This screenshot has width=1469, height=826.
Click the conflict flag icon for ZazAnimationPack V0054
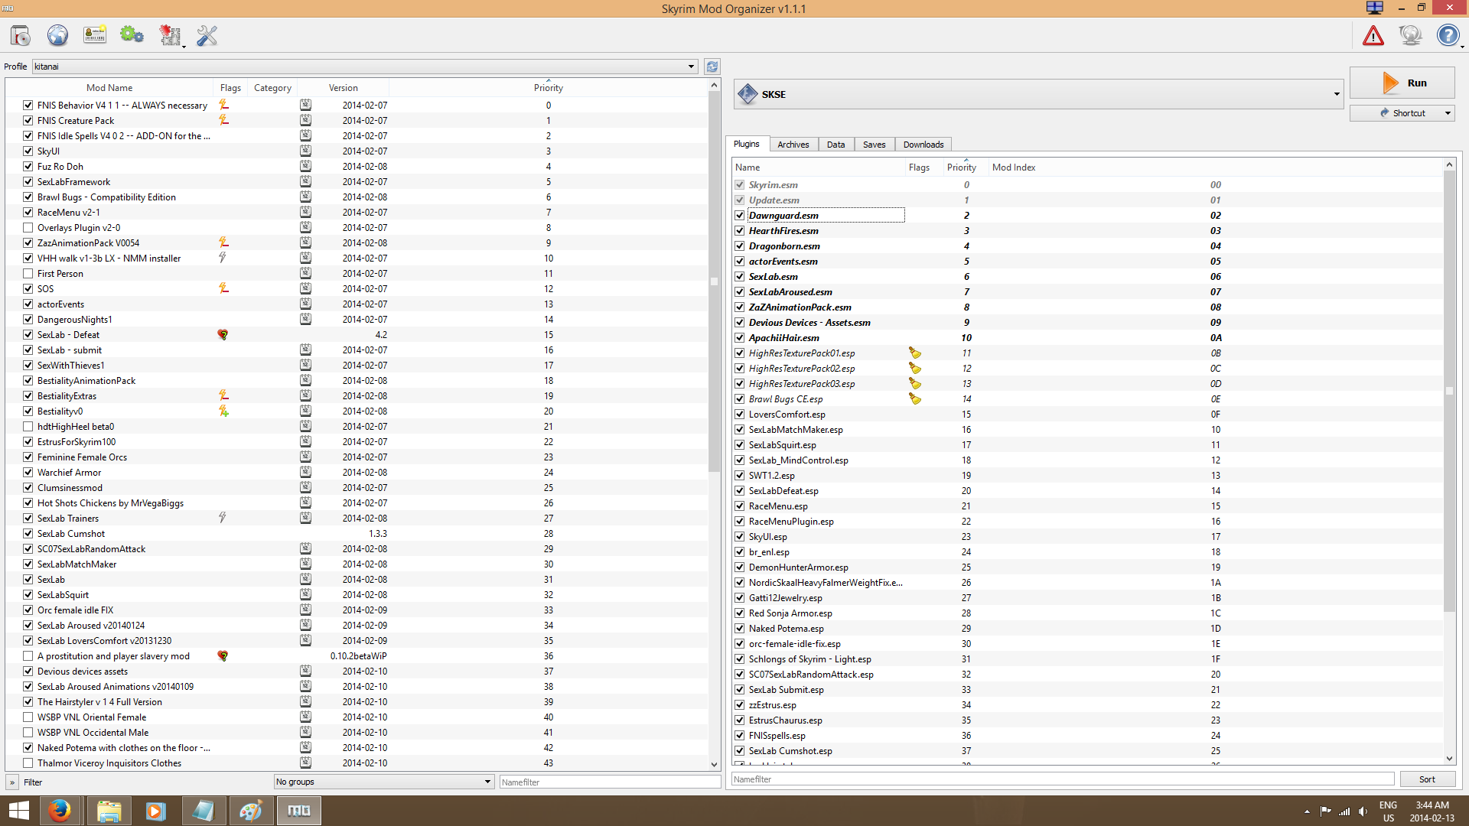[x=223, y=242]
